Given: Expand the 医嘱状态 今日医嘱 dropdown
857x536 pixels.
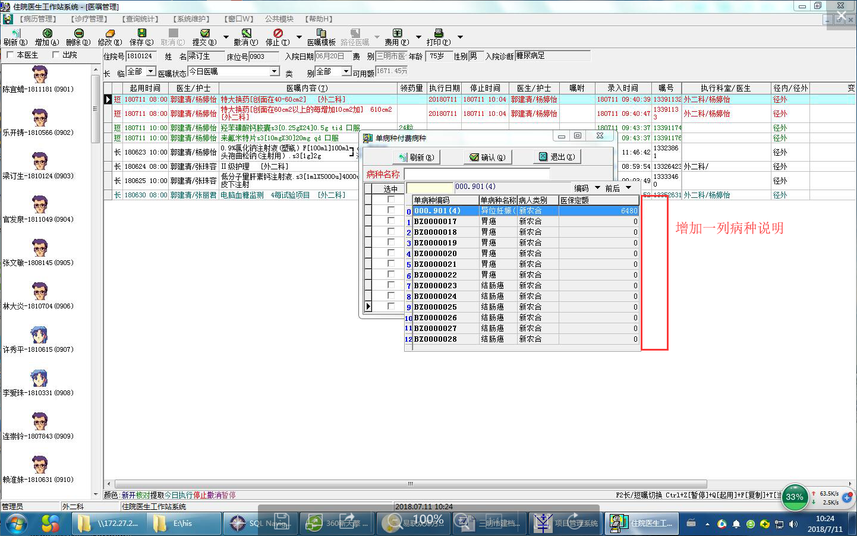Looking at the screenshot, I should tap(275, 71).
